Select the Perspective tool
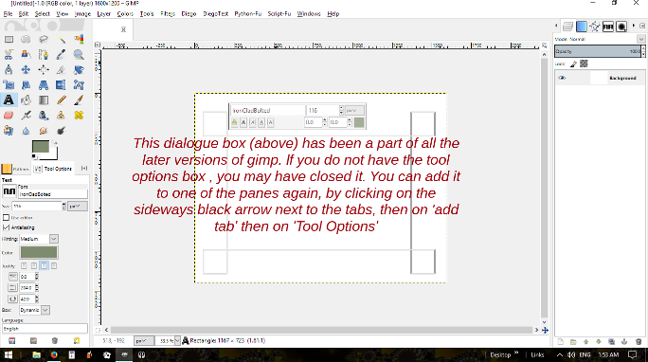The height and width of the screenshot is (362, 648). (x=44, y=85)
